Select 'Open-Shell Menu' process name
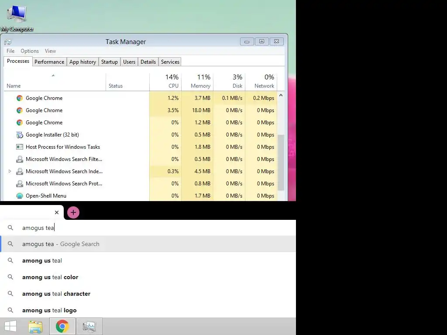Image resolution: width=447 pixels, height=335 pixels. (x=46, y=196)
